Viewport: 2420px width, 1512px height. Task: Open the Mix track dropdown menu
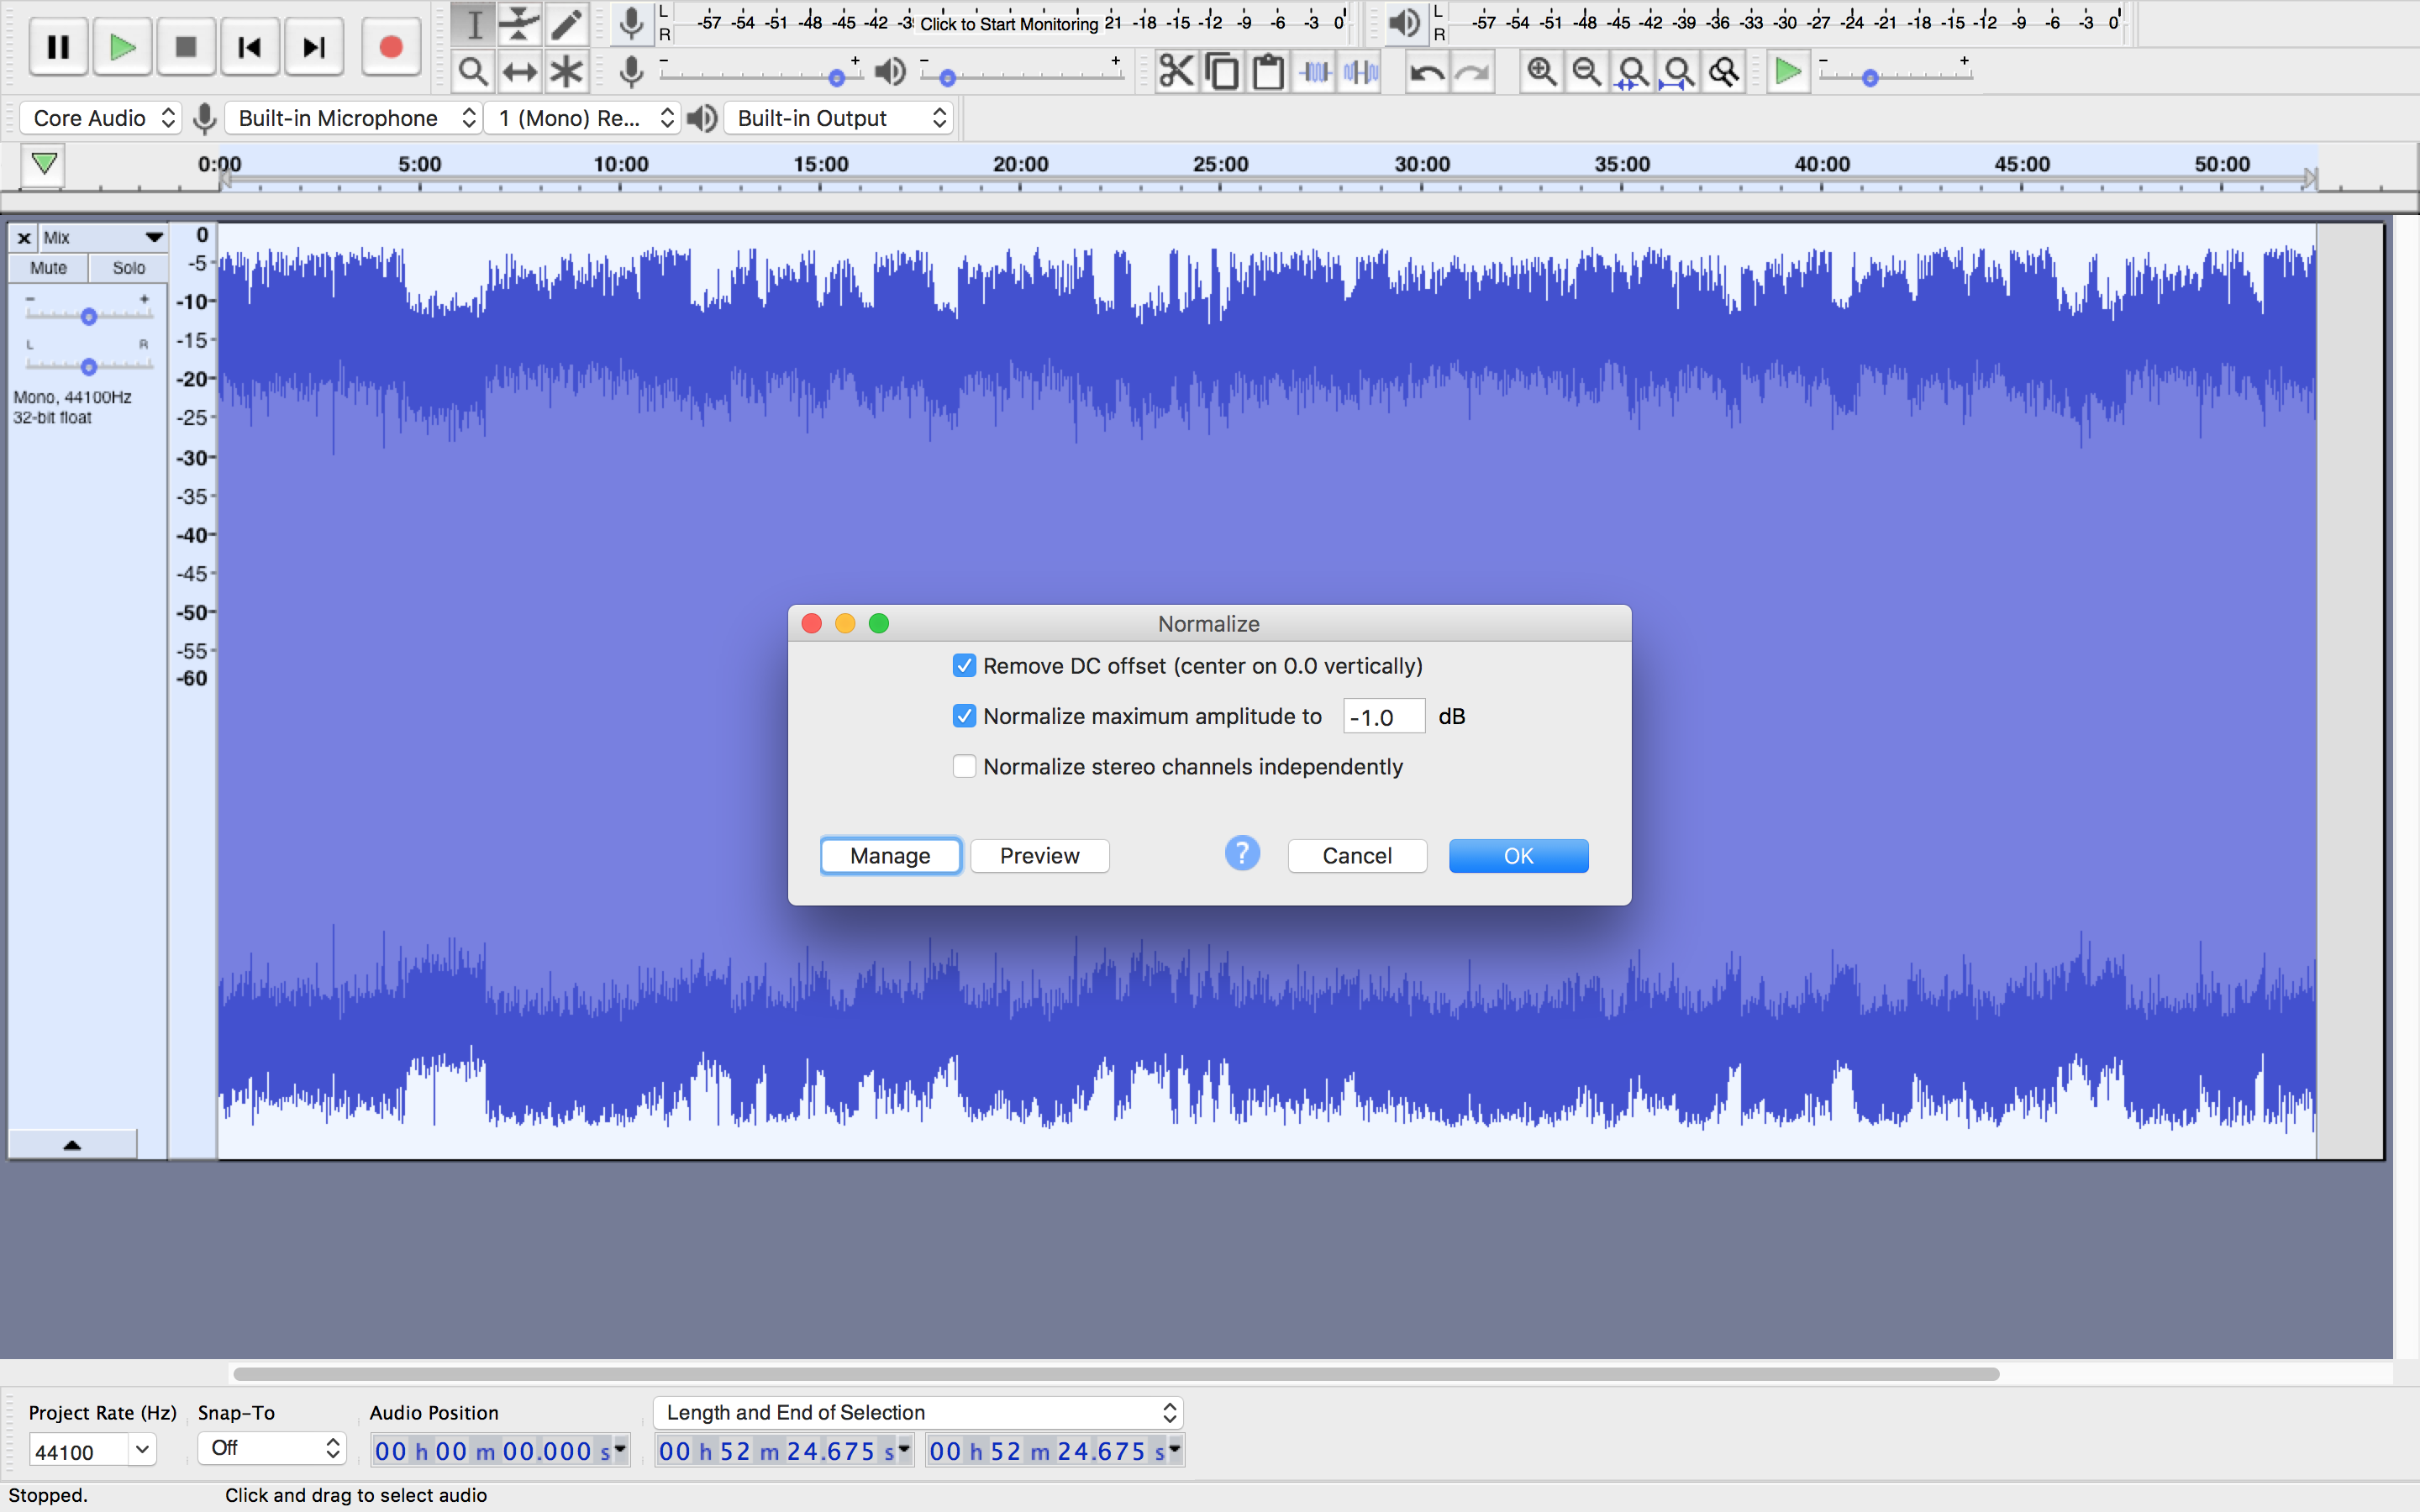(153, 237)
